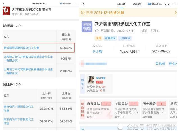Open 新沂薪雨瑞璐影视文化工作室 shareholder link
This screenshot has height=133, width=180.
click(21, 48)
